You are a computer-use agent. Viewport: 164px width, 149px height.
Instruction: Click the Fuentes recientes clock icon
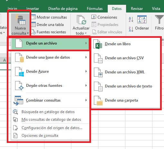point(33,32)
